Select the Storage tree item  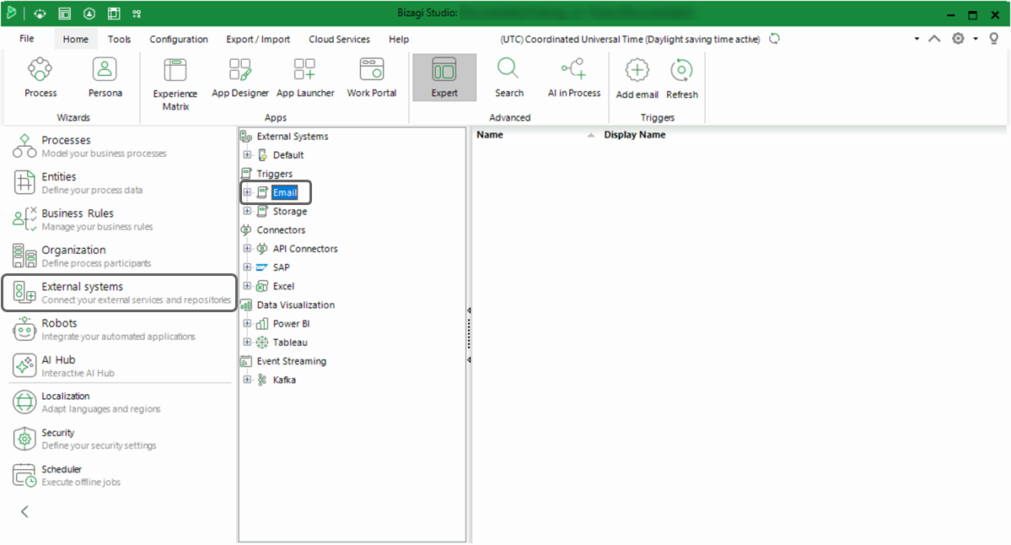289,211
